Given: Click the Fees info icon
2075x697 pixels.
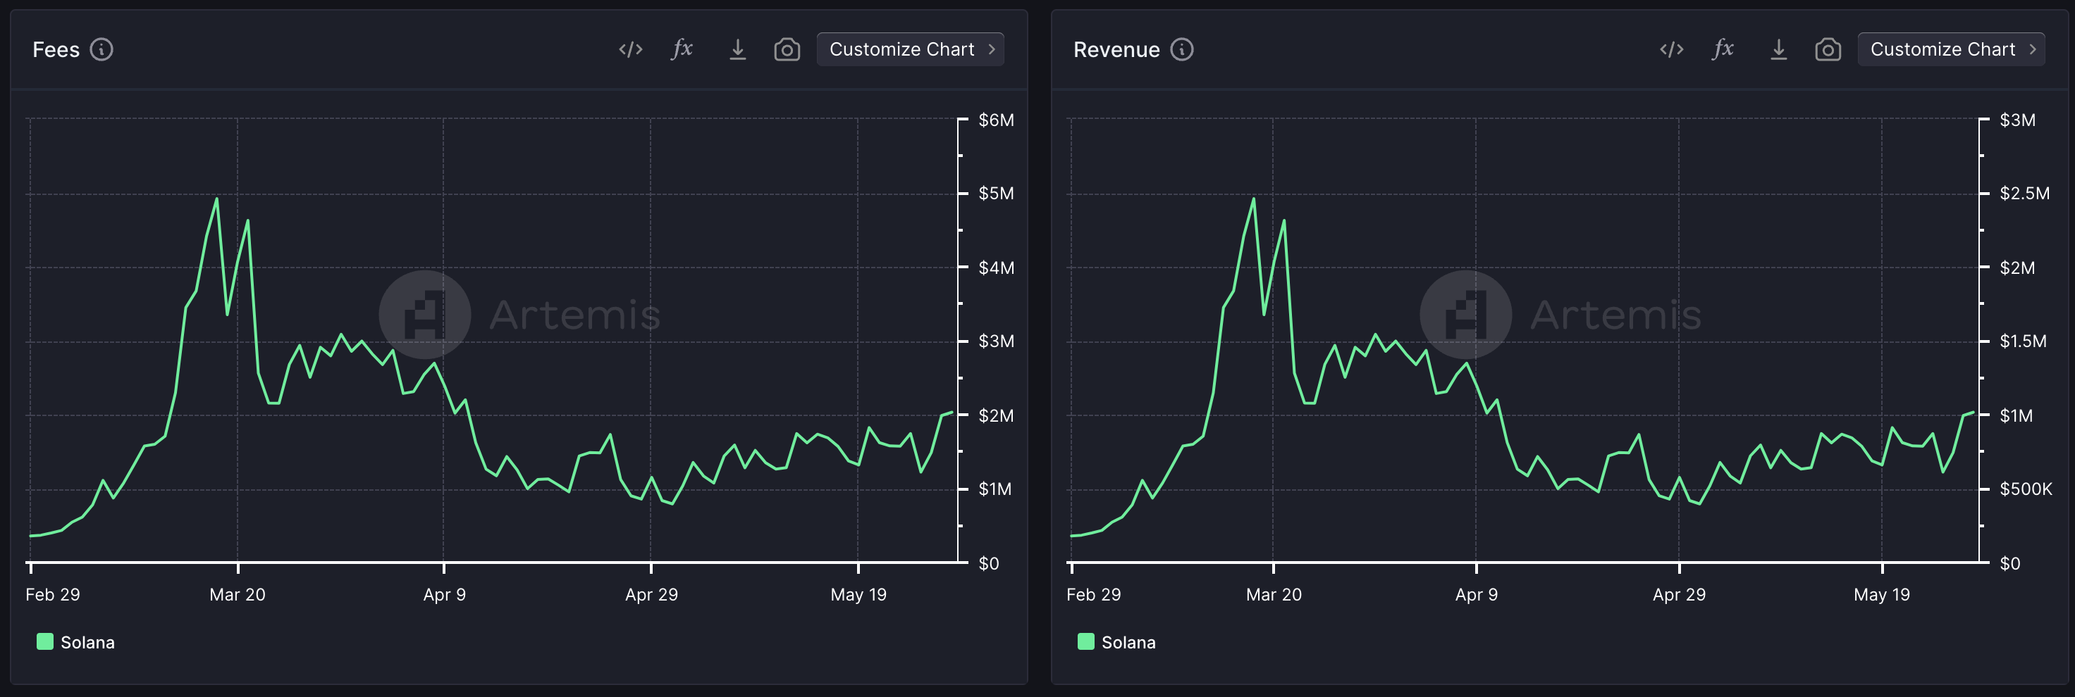Looking at the screenshot, I should pos(101,50).
